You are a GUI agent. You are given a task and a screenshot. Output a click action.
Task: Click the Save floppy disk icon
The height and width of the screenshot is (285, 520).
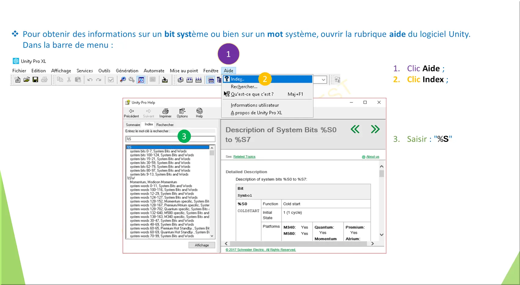coord(35,80)
